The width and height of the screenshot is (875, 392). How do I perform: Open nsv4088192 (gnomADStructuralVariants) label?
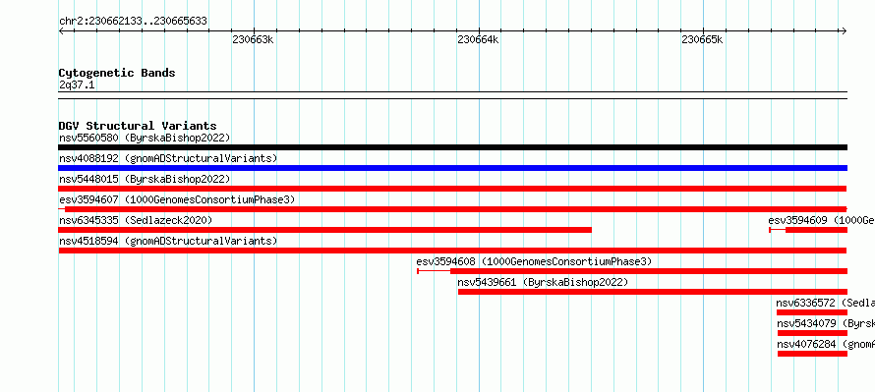(168, 158)
